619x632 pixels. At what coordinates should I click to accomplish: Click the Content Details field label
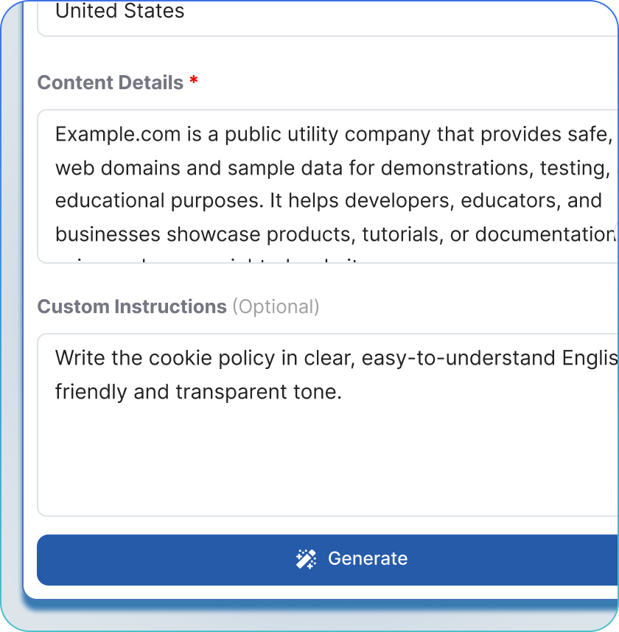(x=111, y=82)
